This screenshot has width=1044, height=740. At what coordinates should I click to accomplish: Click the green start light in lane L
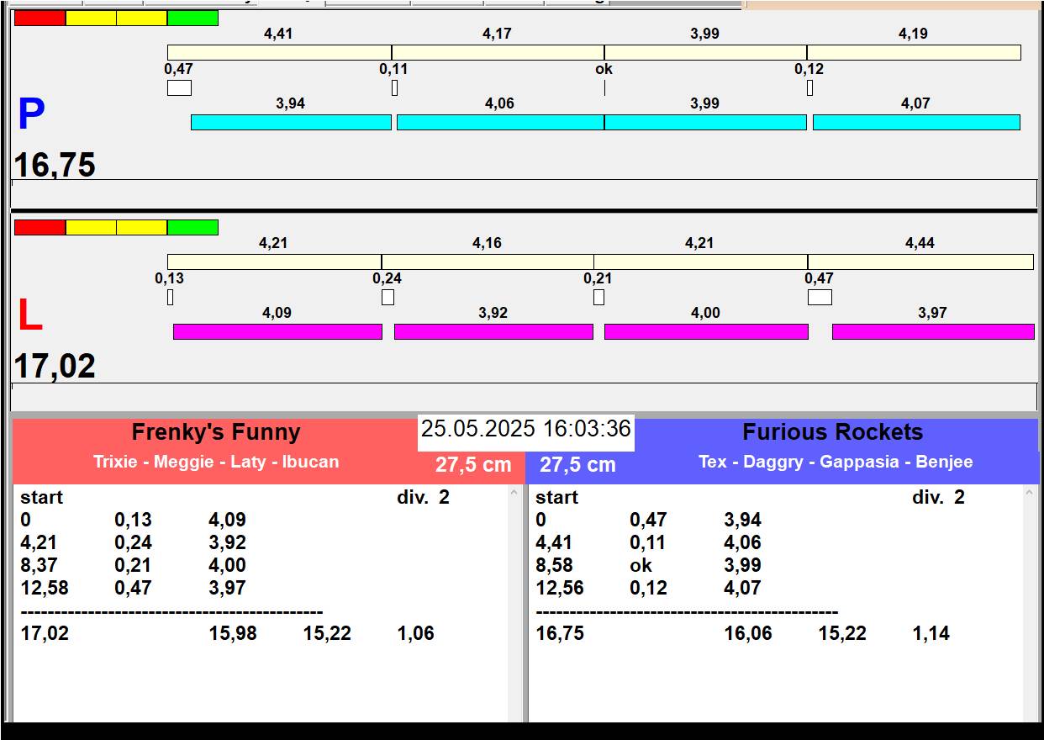(192, 227)
